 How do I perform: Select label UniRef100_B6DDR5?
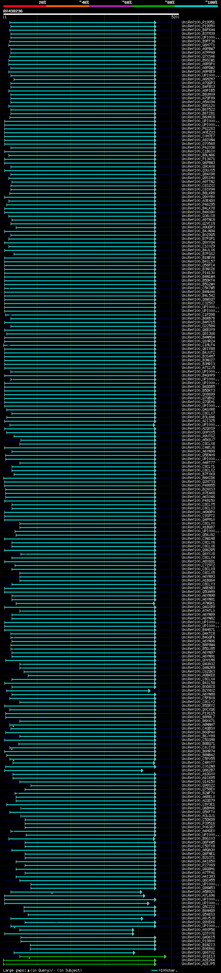(198, 387)
